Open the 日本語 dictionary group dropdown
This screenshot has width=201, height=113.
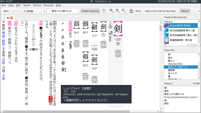tap(34, 11)
